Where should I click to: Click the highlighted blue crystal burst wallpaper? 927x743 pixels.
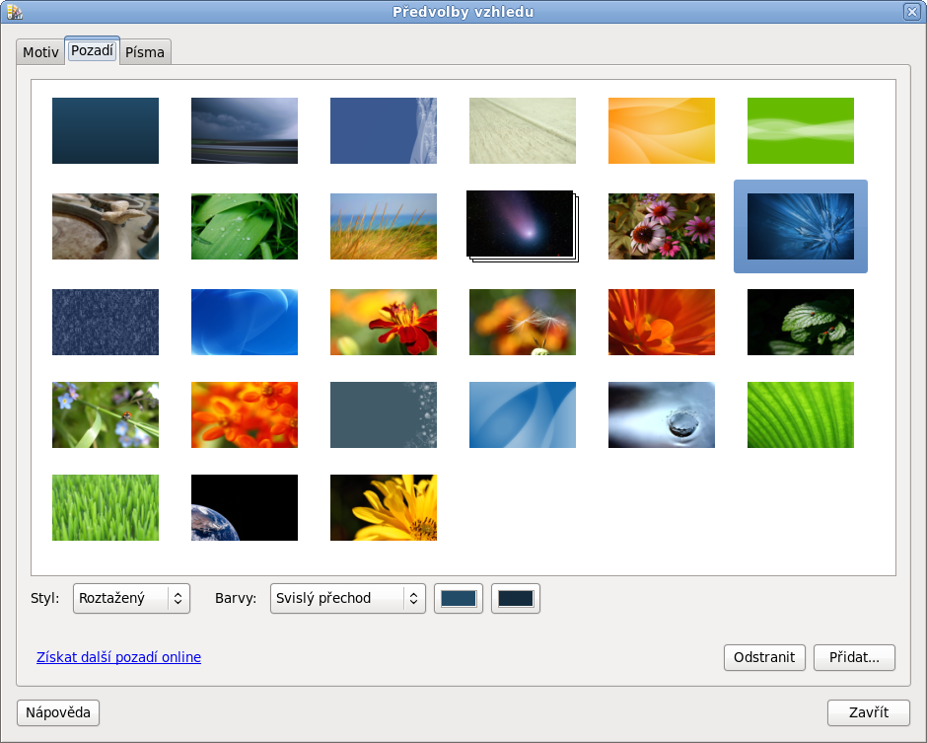801,227
